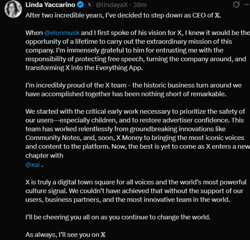Viewport: 250px width, 240px height.
Task: Click the 'After two incredible years' sentence
Action: tap(123, 15)
